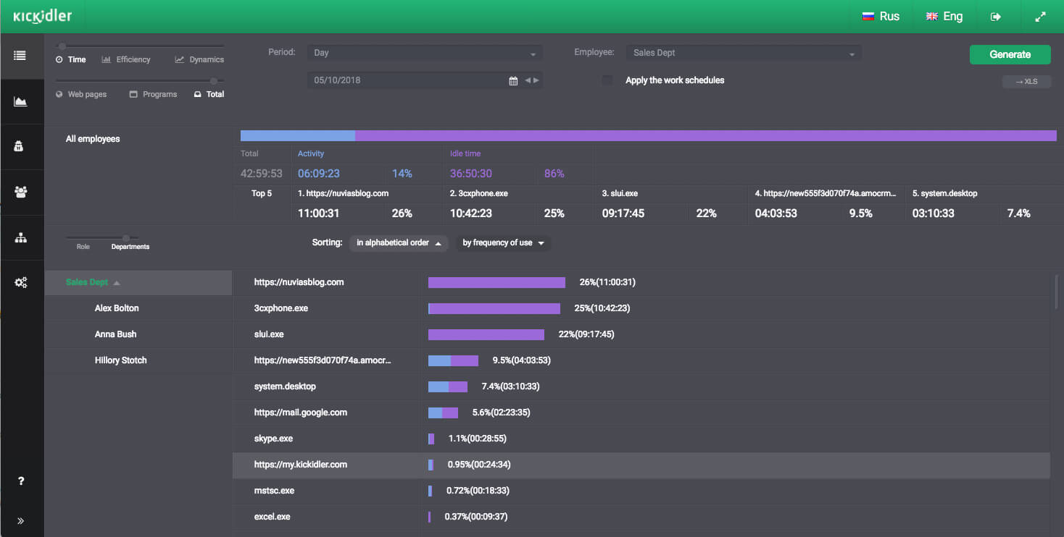Select Programs filter
The image size is (1064, 537).
coord(153,94)
